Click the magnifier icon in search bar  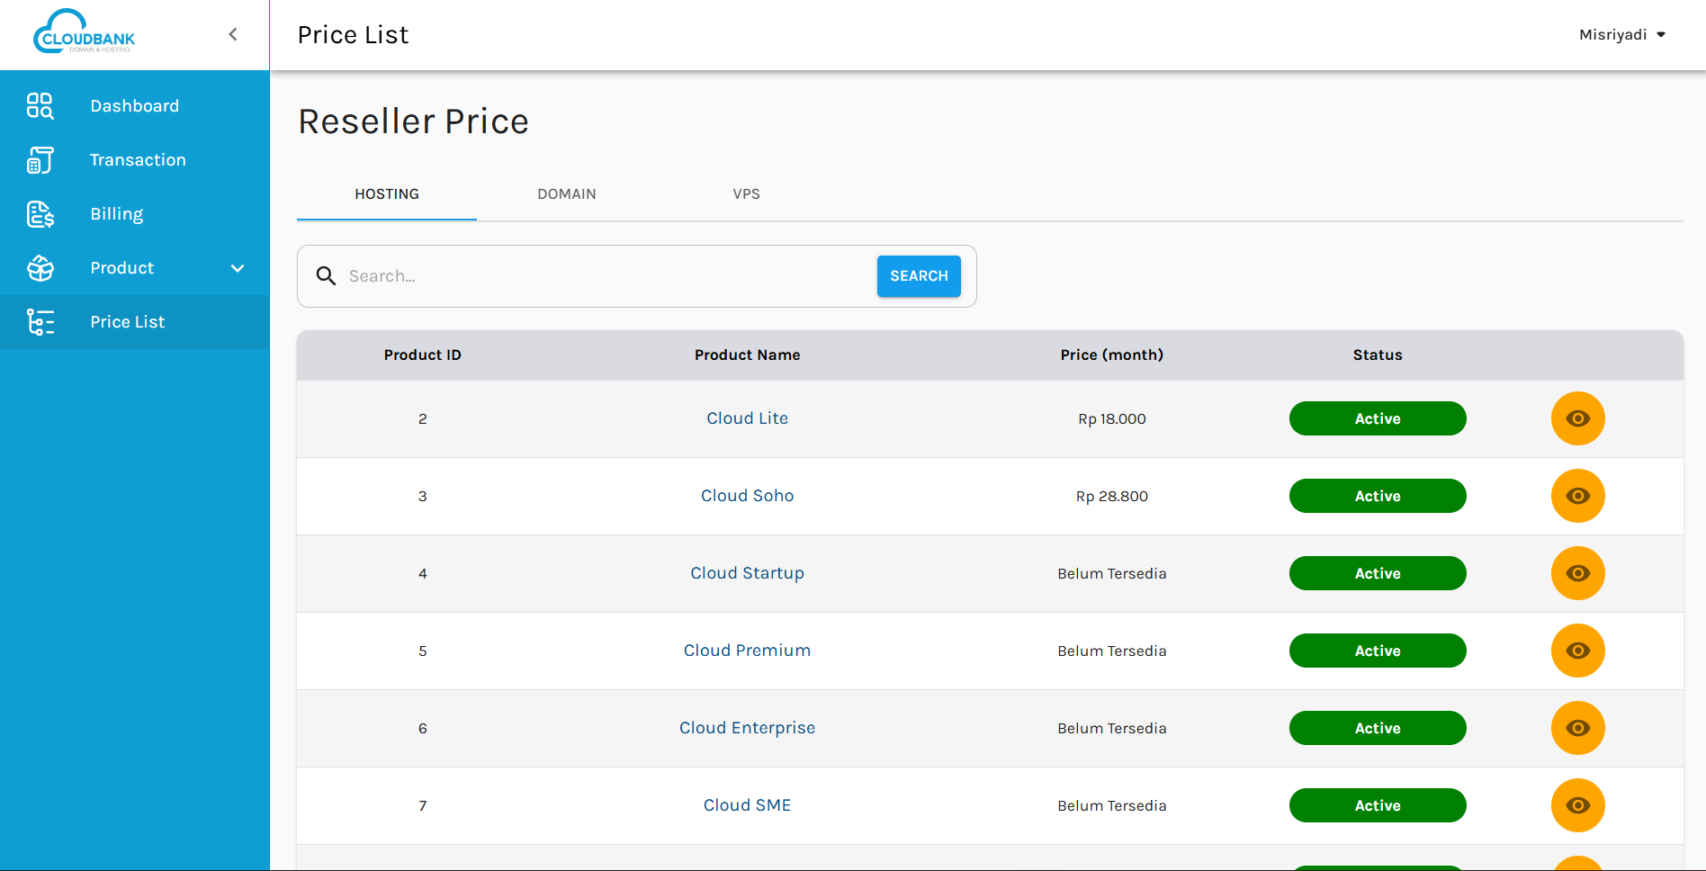pyautogui.click(x=326, y=276)
